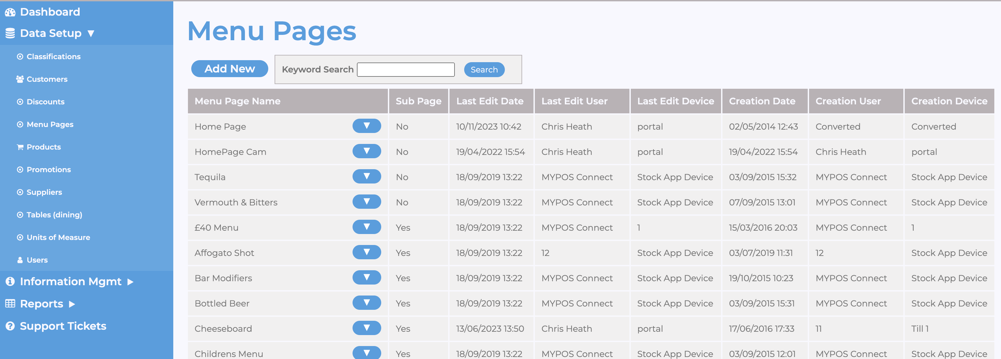1001x359 pixels.
Task: Open Suppliers in the sidebar
Action: [x=44, y=192]
